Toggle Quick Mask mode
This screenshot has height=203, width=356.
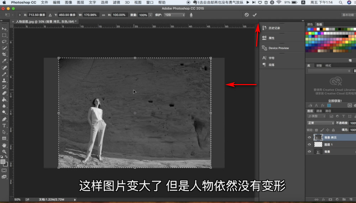coord(4,170)
